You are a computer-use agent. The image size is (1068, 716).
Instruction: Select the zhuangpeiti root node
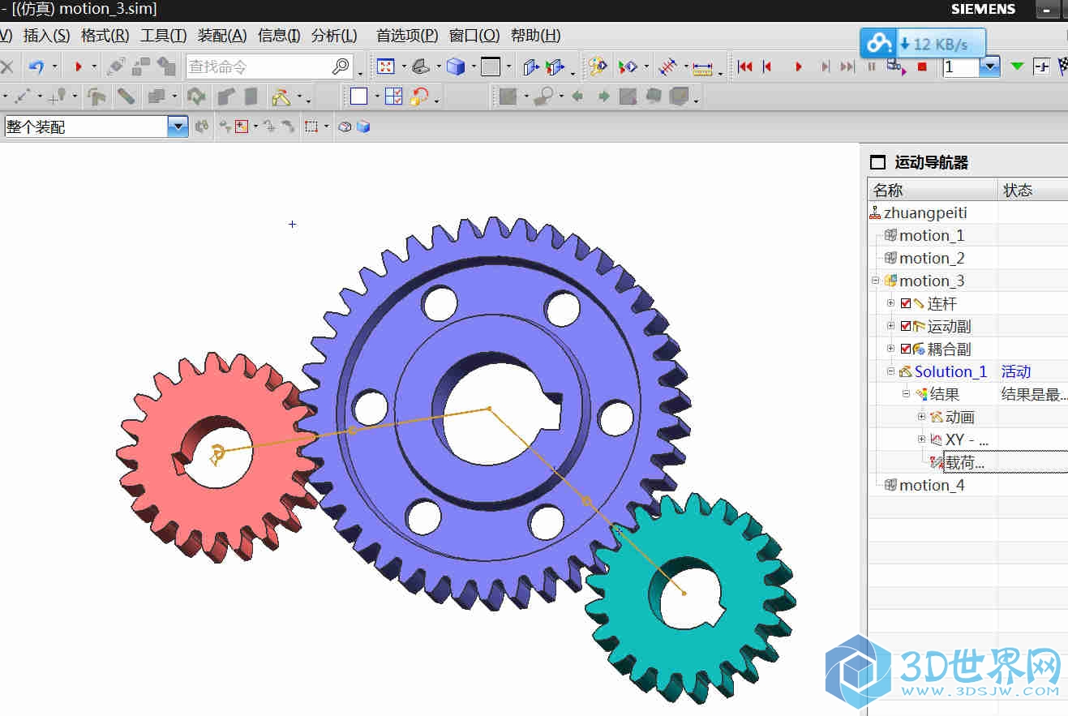925,212
